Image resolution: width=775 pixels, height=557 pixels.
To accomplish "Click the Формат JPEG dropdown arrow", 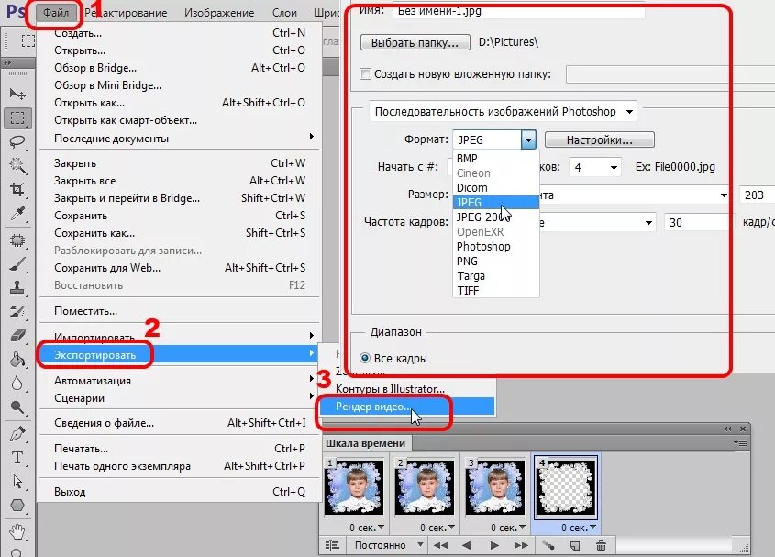I will coord(528,140).
